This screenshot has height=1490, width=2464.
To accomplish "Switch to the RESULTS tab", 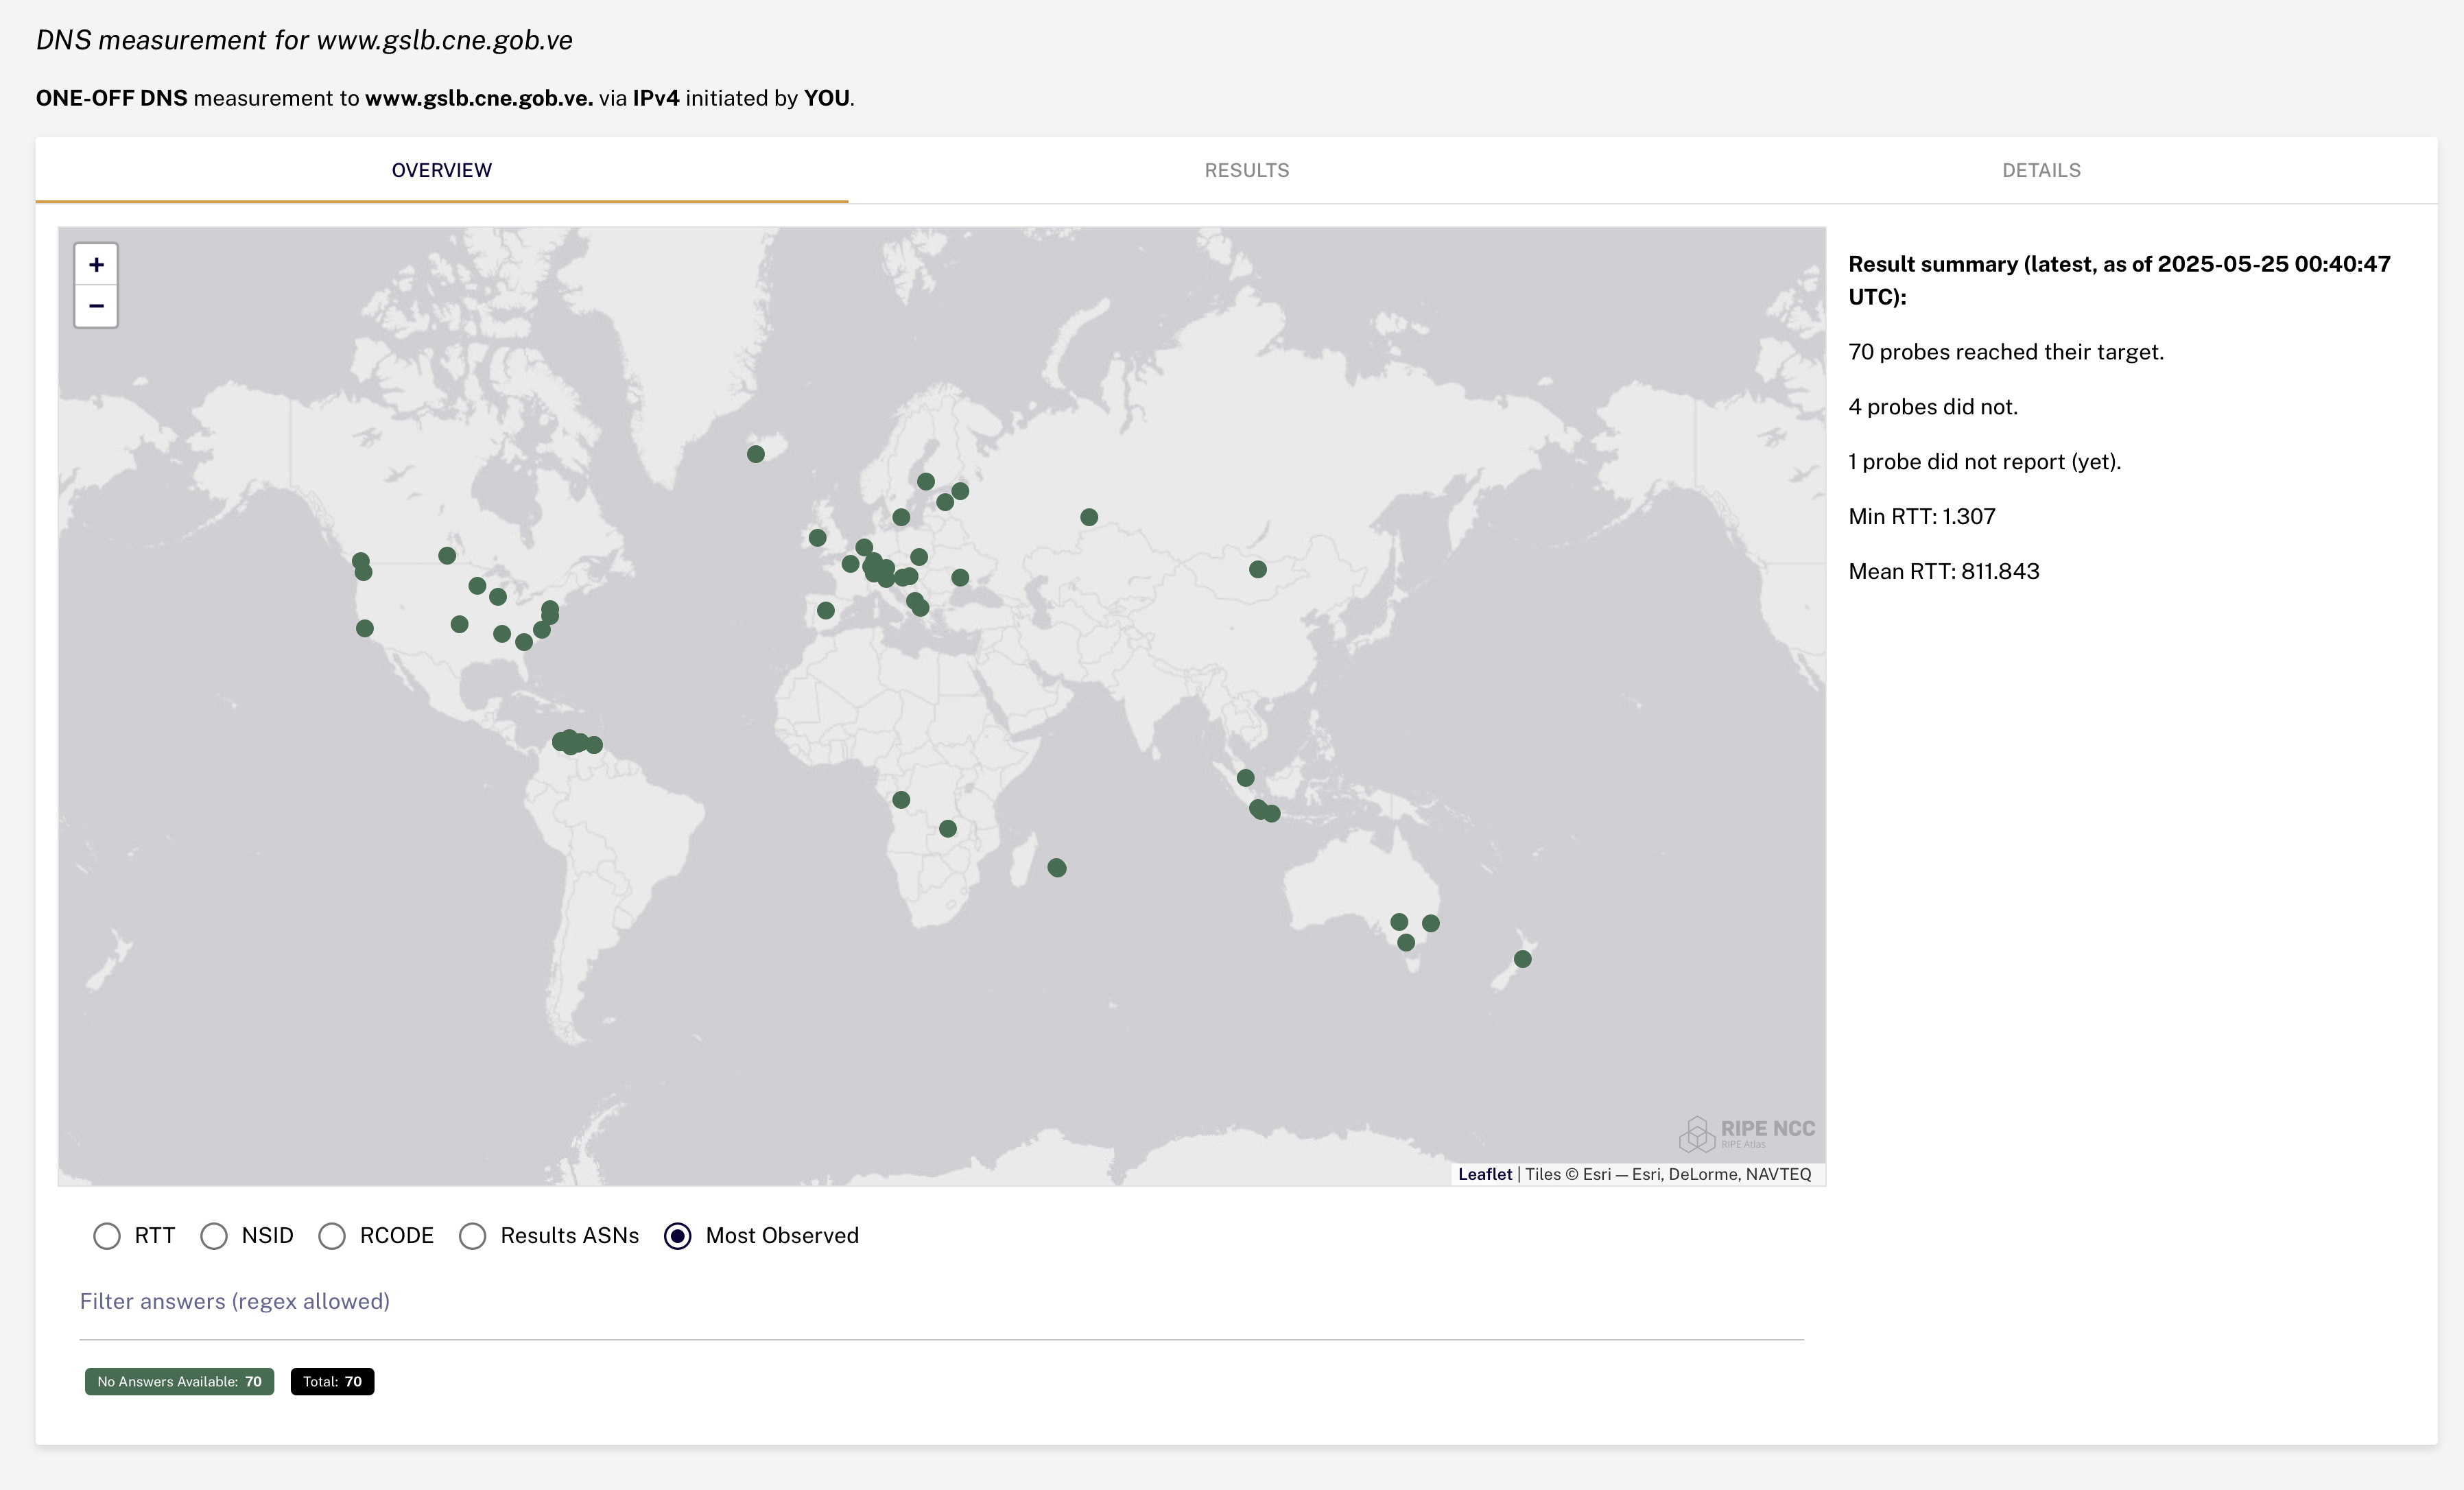I will [1246, 170].
